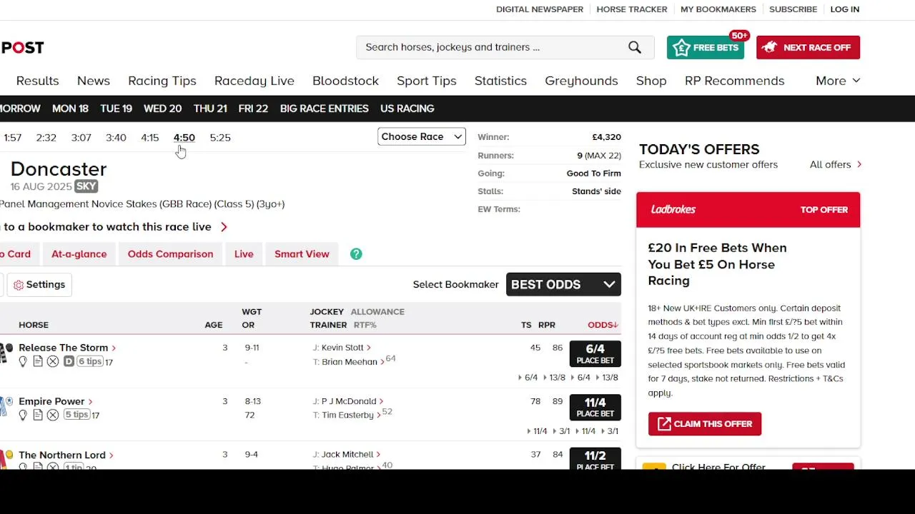Viewport: 915px width, 514px height.
Task: Open the Log In link
Action: point(845,9)
